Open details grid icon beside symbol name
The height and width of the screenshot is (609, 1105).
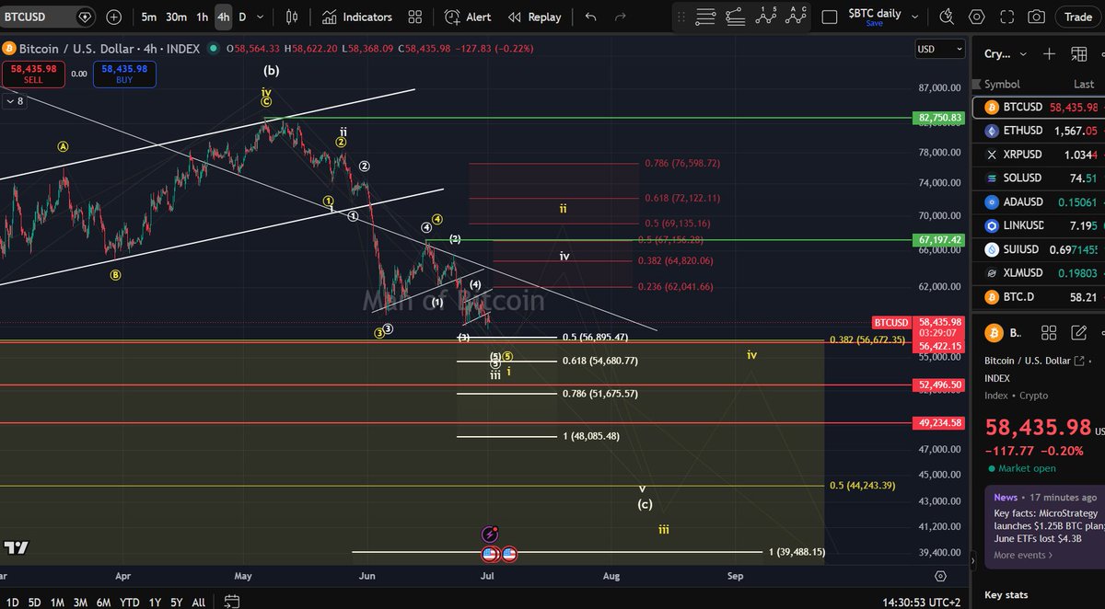click(1047, 331)
